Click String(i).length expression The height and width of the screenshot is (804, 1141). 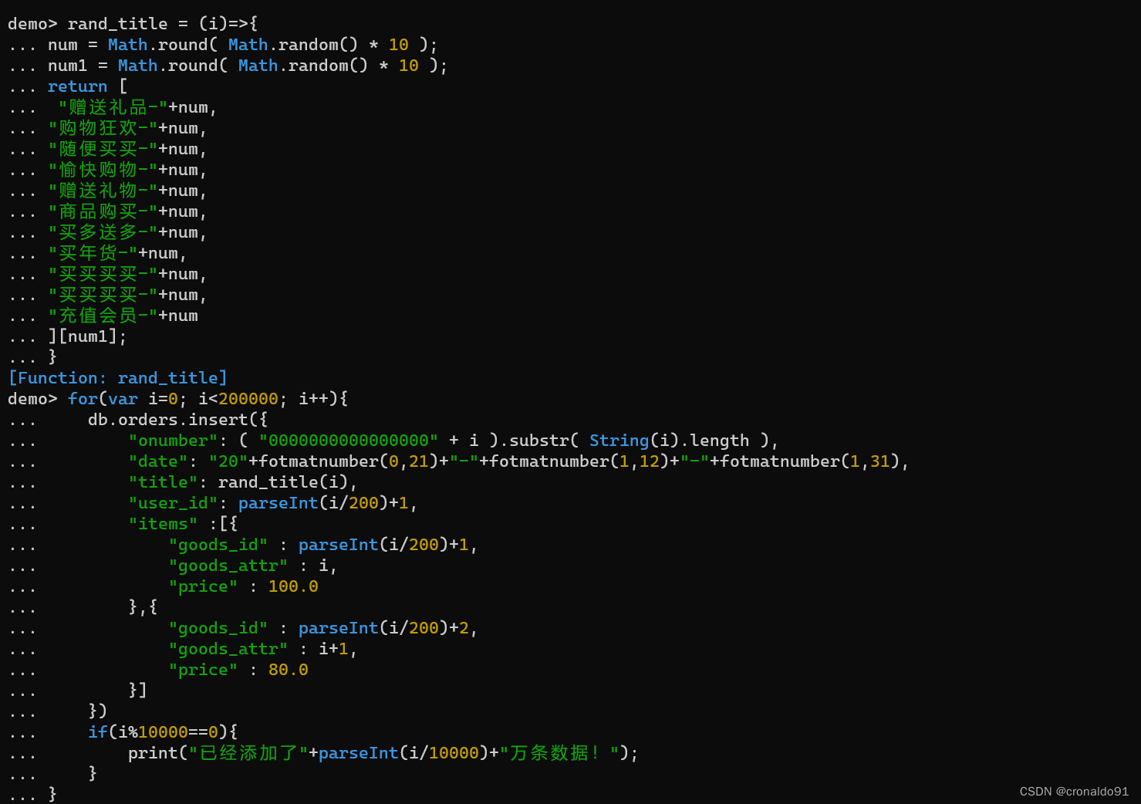[x=669, y=441]
